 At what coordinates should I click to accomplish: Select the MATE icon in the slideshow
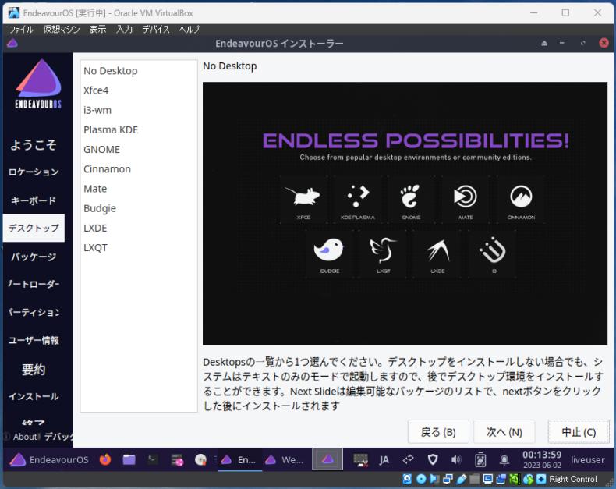(466, 197)
